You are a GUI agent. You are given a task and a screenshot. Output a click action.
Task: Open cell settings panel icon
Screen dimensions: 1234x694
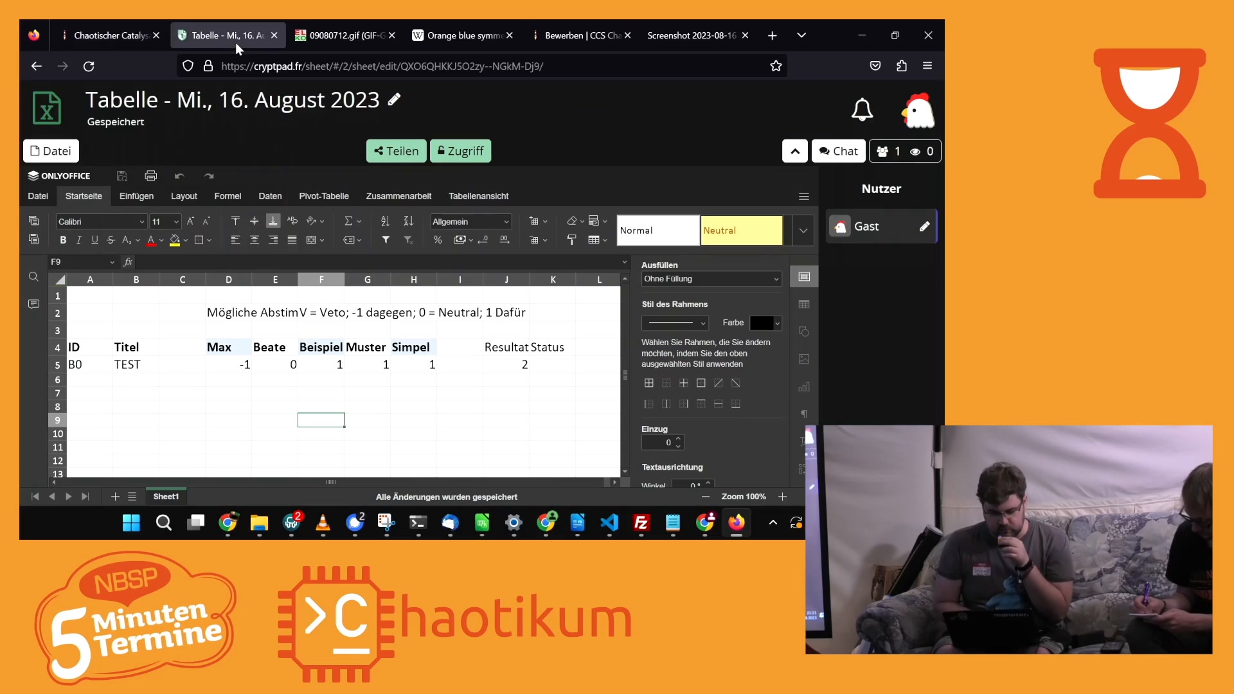click(804, 277)
